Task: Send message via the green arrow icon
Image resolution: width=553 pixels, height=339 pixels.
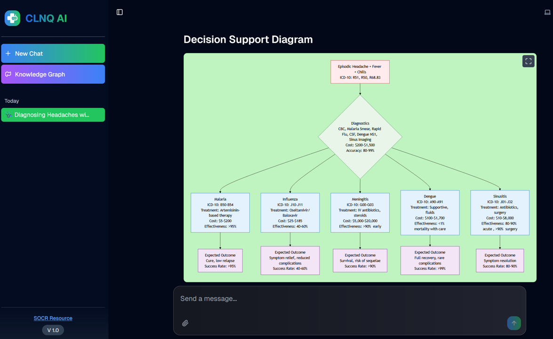Action: (514, 323)
